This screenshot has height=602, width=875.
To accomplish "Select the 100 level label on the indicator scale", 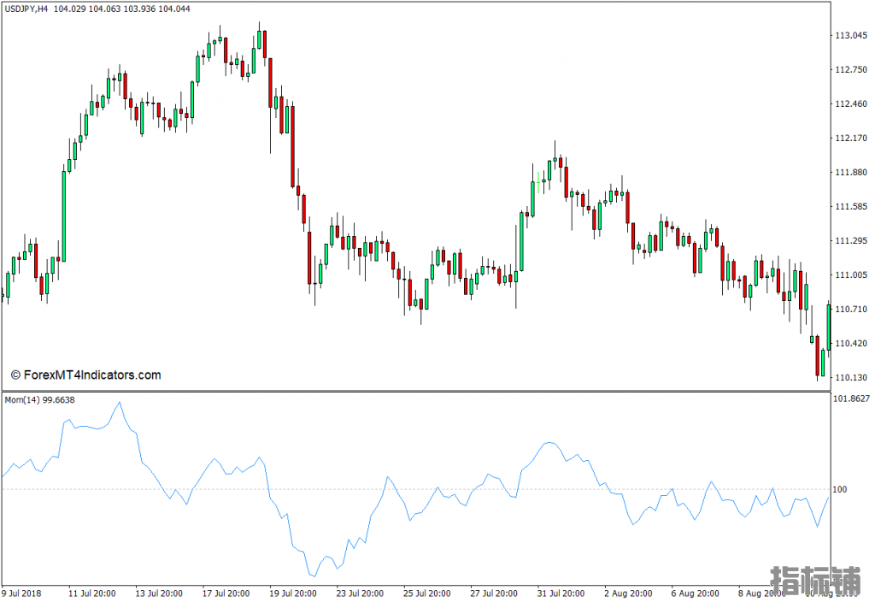I will [x=839, y=490].
